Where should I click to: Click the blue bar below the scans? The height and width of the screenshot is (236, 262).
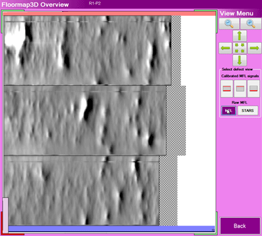pos(111,229)
